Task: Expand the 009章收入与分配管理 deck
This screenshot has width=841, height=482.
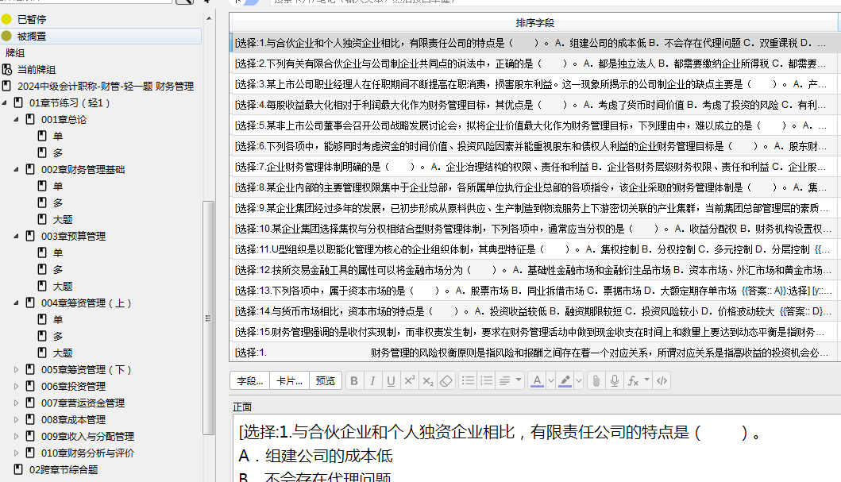Action: pos(16,436)
